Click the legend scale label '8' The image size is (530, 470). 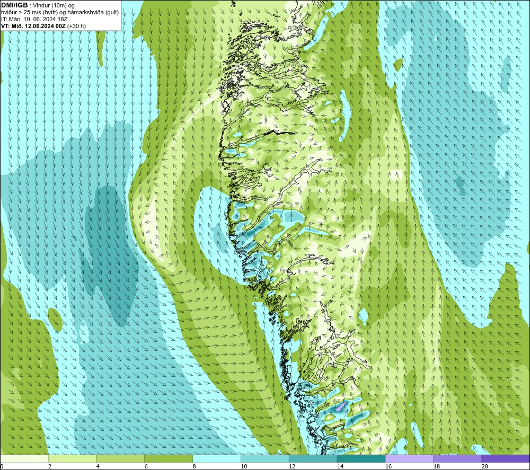pyautogui.click(x=195, y=466)
